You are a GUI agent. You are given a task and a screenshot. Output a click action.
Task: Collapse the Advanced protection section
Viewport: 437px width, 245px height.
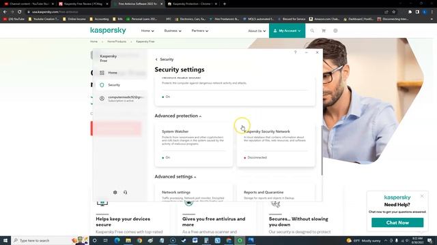178,116
